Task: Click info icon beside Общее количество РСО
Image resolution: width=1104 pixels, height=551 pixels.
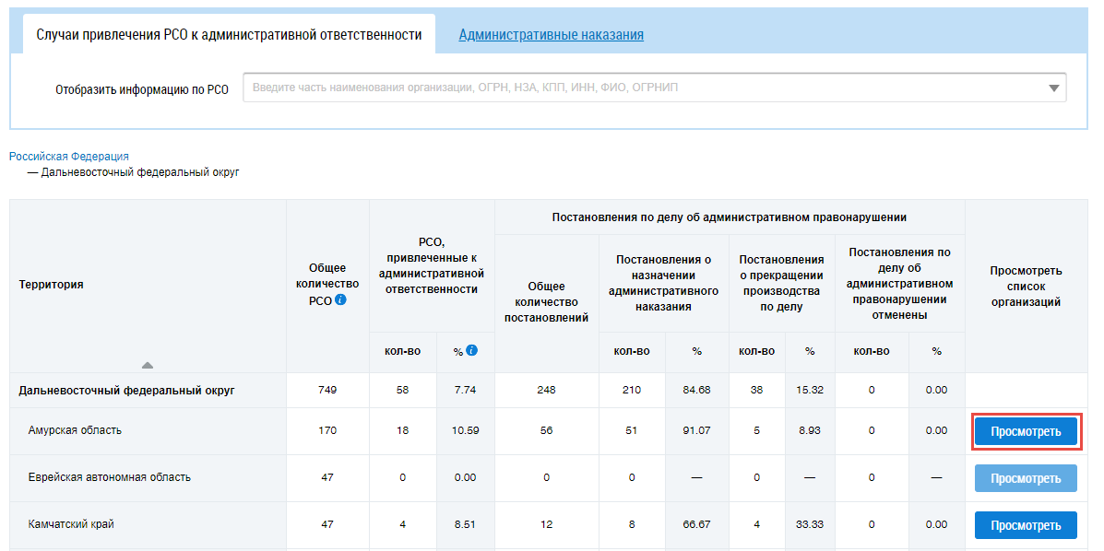Action: pos(341,300)
